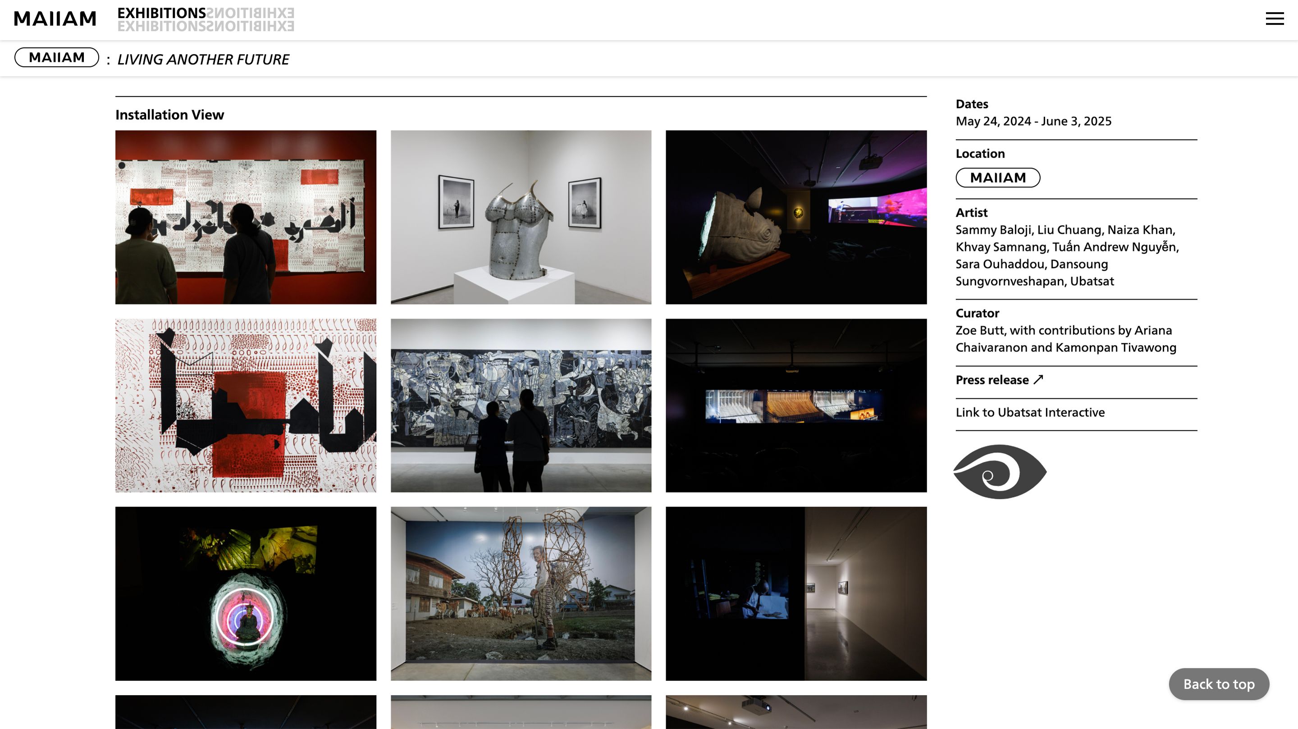1298x729 pixels.
Task: Open Link to Ubatsat Interactive
Action: 1030,412
